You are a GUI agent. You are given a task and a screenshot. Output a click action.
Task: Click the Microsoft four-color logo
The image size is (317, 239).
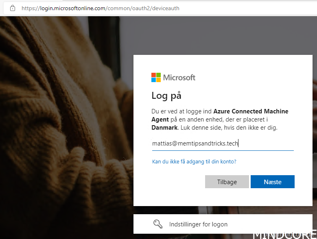tap(156, 77)
